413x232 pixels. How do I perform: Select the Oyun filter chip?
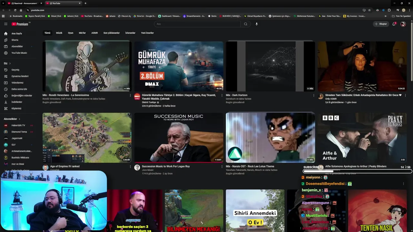coord(70,33)
